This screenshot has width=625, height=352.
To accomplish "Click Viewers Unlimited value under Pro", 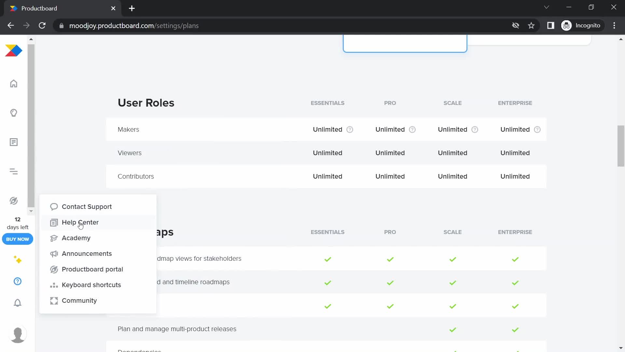I will pos(390,153).
